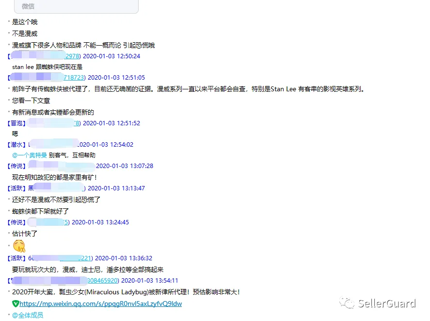
Task: Open sender ID ending 221 at 13:36:32
Action: [x=86, y=258]
